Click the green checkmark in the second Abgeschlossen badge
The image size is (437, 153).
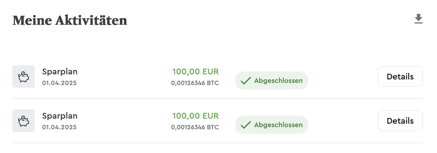246,125
